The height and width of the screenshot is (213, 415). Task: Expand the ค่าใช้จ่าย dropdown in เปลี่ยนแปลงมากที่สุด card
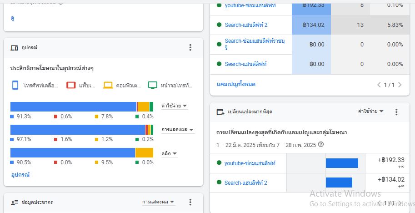370,112
